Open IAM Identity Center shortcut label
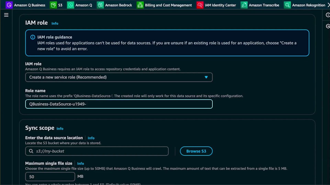The height and width of the screenshot is (185, 330). [x=220, y=5]
